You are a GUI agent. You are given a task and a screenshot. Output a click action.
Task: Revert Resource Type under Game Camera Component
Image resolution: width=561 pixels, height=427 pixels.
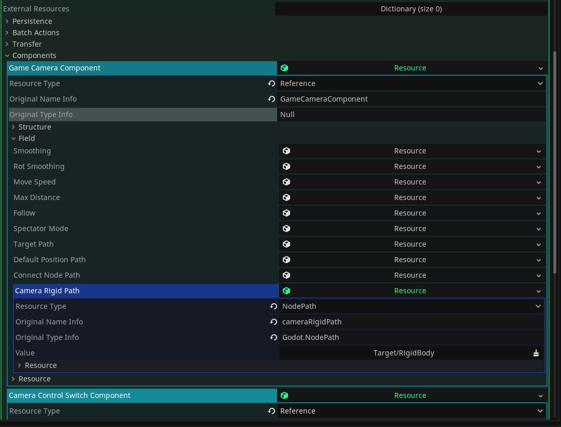(271, 83)
